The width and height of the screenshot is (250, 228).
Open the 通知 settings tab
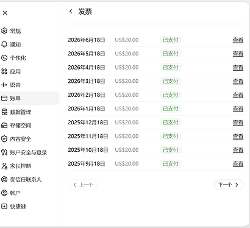(30, 45)
